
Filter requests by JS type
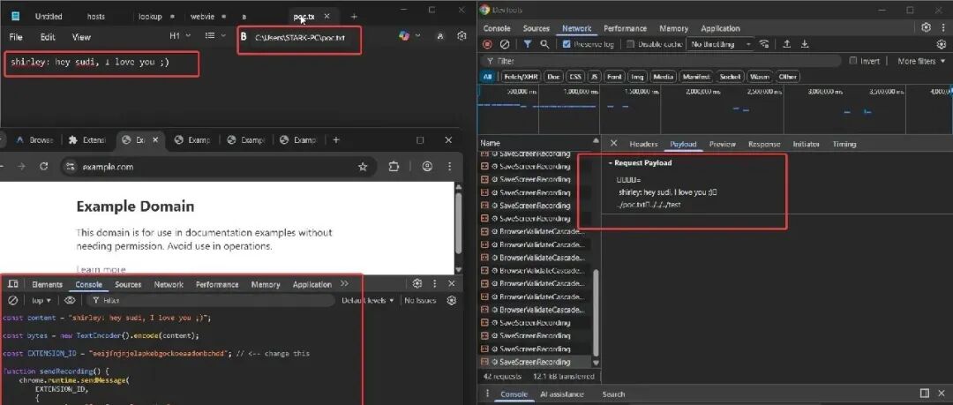(595, 77)
